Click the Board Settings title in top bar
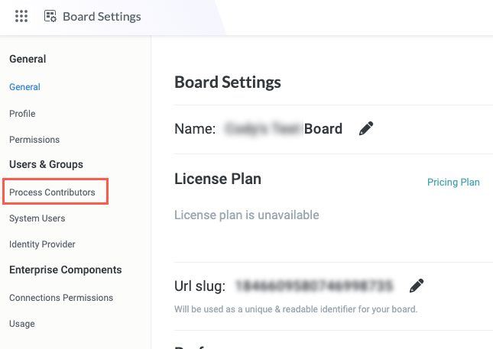493x349 pixels. pyautogui.click(x=102, y=16)
